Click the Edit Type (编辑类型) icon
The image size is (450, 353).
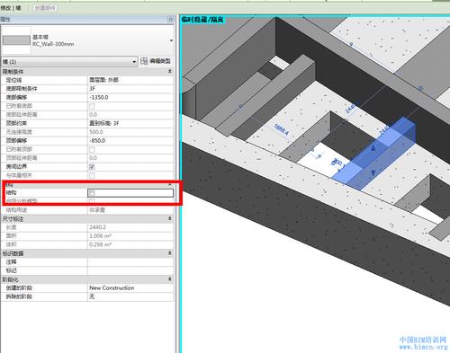pos(144,61)
